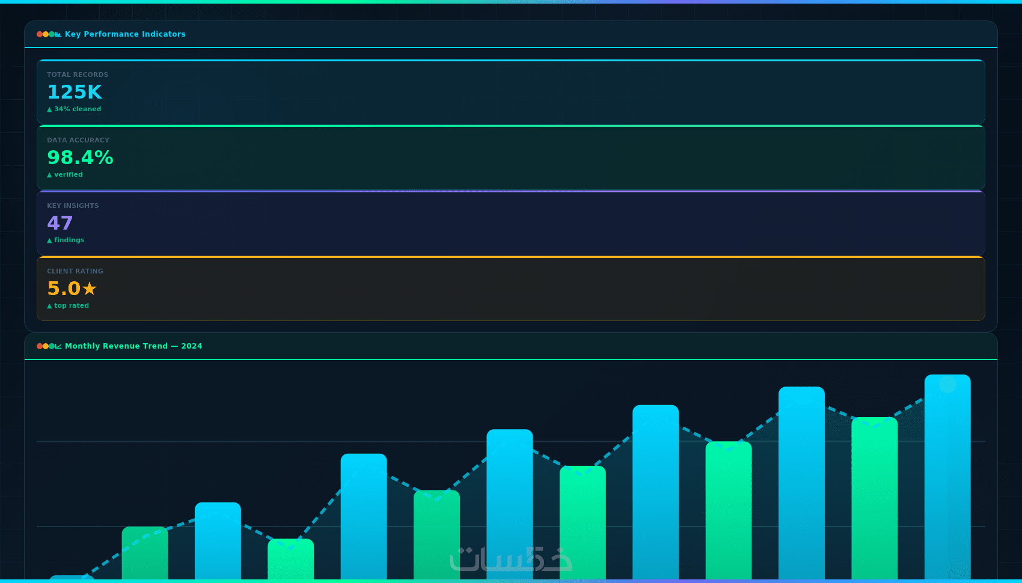Select the 'Monthly Revenue Trend — 2024' panel title
This screenshot has height=583, width=1022.
[133, 346]
